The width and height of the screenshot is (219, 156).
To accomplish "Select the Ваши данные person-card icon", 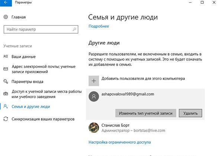I will coord(6,56).
